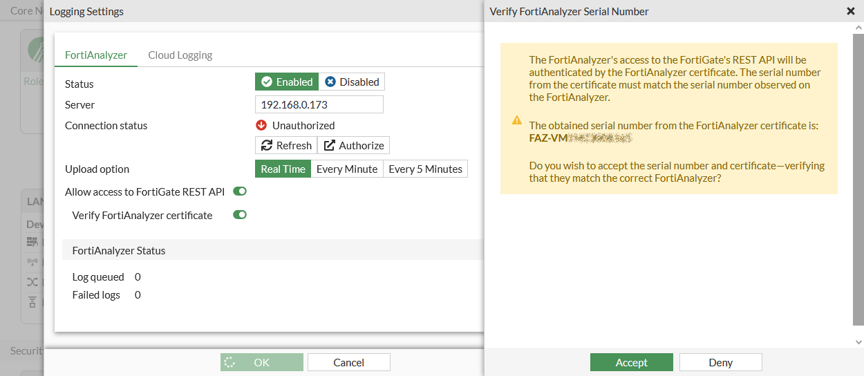Click the scrollbar down arrow
This screenshot has height=376, width=864.
coord(858,341)
